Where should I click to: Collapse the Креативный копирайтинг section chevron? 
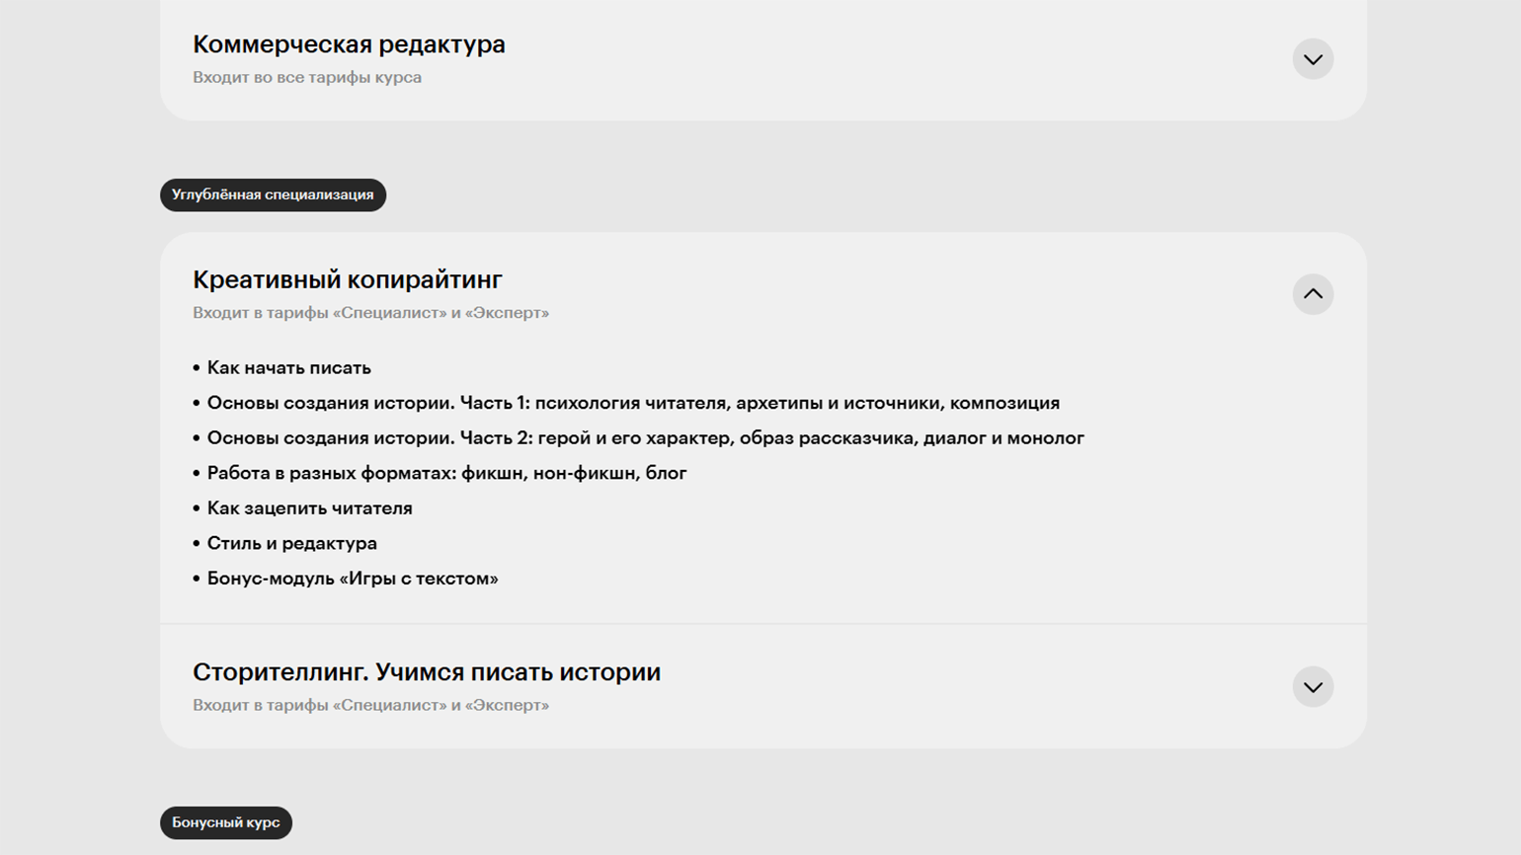tap(1313, 294)
